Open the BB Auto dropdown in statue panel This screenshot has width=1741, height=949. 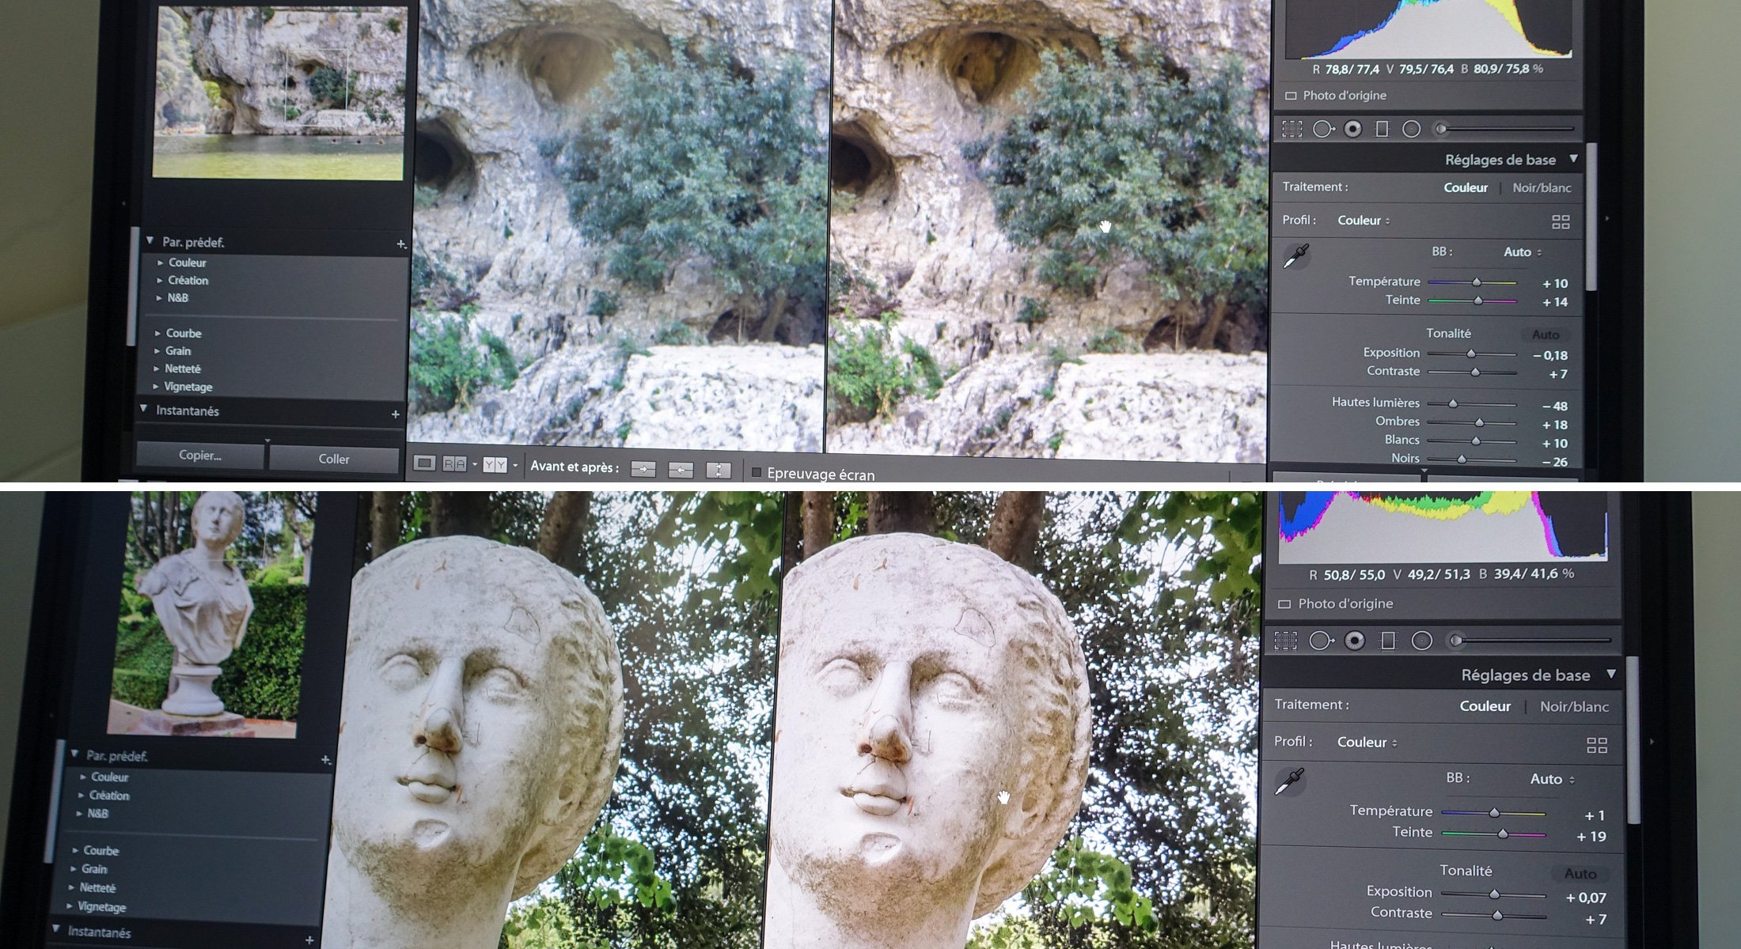click(x=1551, y=779)
